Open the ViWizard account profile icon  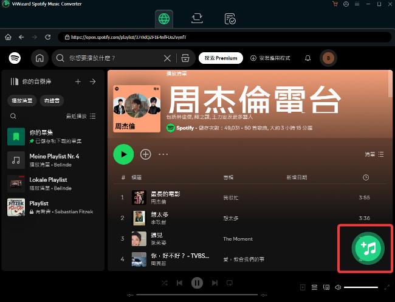pos(346,4)
